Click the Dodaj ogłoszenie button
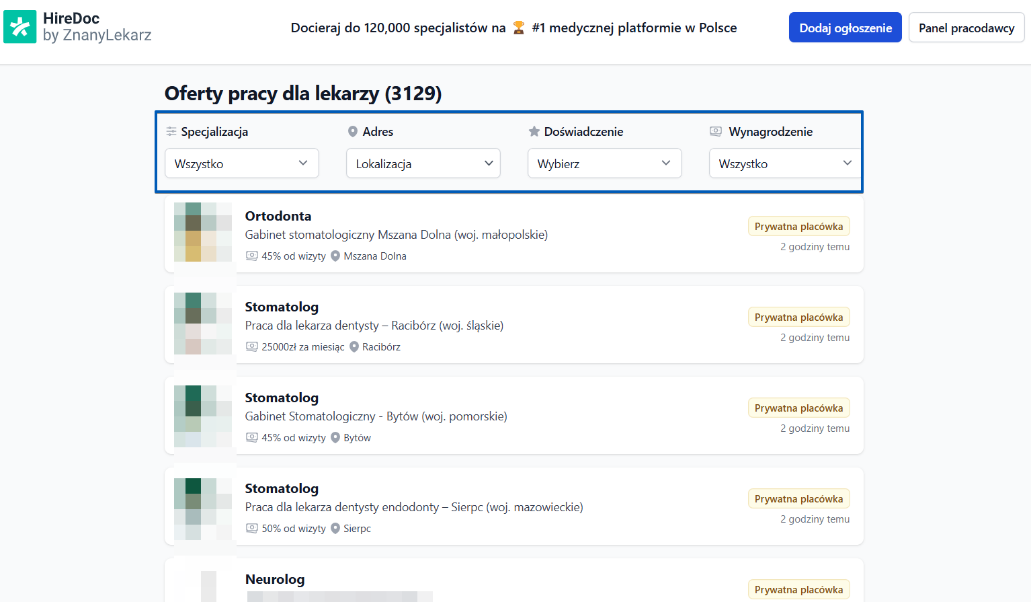This screenshot has width=1031, height=602. click(845, 27)
